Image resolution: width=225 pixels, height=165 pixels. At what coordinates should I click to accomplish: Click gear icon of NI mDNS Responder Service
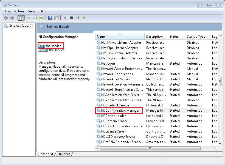[x=98, y=142]
